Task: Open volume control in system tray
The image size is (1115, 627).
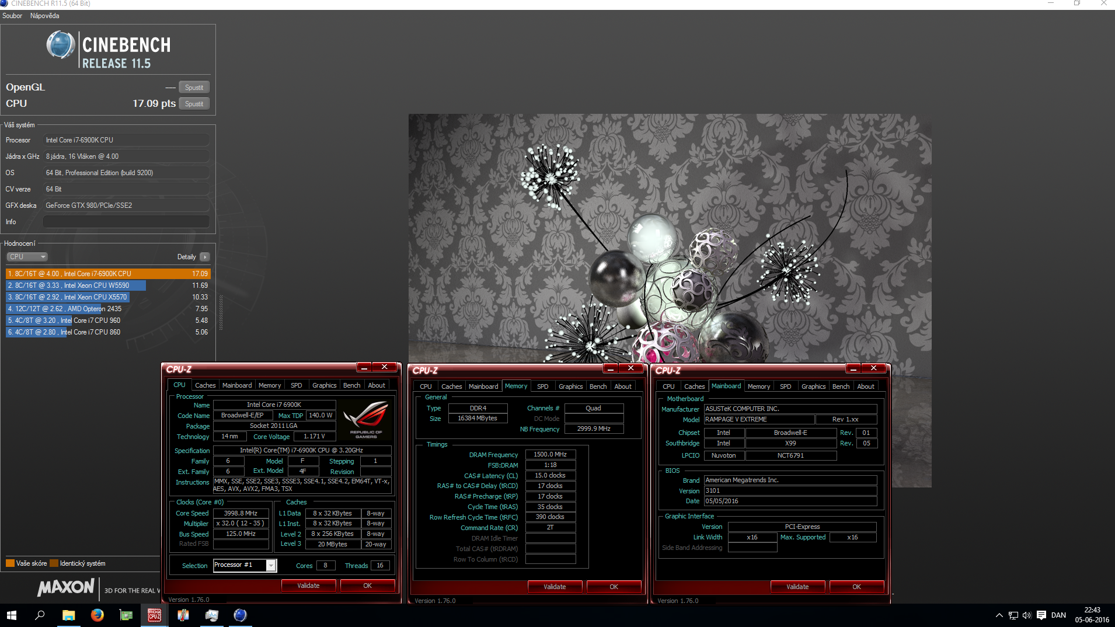Action: point(1027,615)
